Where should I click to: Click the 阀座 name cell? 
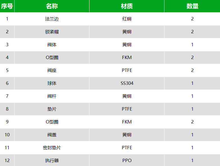(x=52, y=71)
